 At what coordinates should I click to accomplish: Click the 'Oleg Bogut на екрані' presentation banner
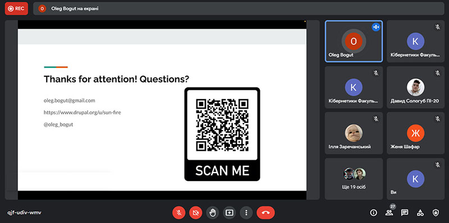pyautogui.click(x=239, y=8)
